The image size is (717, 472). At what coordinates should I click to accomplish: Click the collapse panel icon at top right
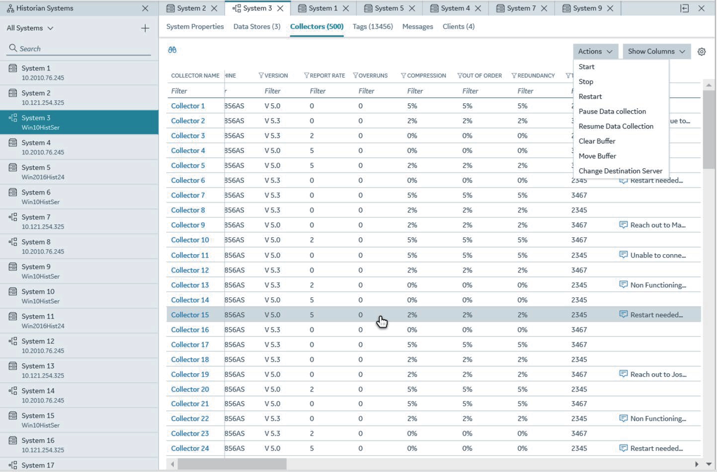[x=684, y=8]
